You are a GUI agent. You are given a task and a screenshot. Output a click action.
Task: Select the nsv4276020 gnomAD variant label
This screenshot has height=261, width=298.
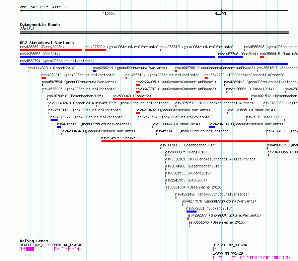(x=122, y=47)
